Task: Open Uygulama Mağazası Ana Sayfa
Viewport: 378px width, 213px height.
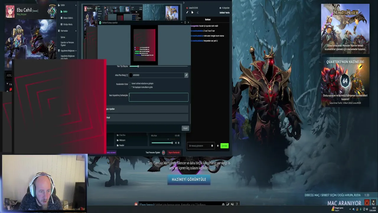Action: point(68,57)
